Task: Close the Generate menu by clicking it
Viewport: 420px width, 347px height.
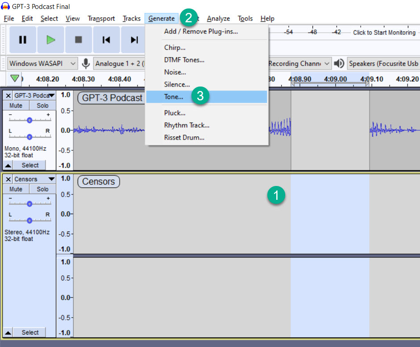Action: pos(162,18)
